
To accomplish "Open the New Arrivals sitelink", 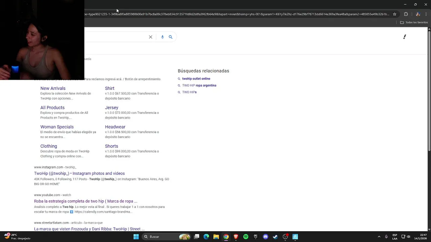I will click(x=53, y=88).
